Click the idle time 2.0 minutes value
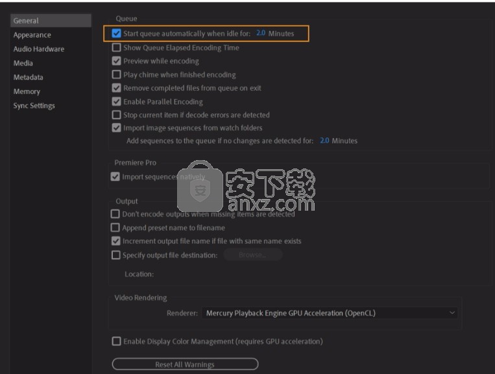Screen dimensions: 495x374 click(x=260, y=33)
